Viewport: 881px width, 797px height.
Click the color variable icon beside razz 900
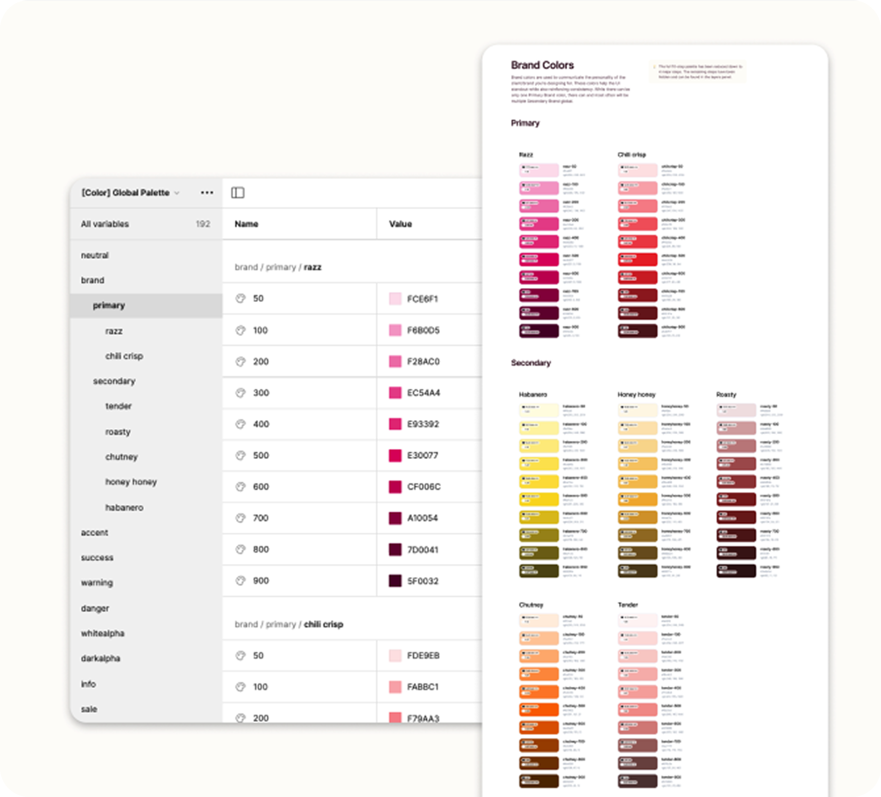coord(240,581)
